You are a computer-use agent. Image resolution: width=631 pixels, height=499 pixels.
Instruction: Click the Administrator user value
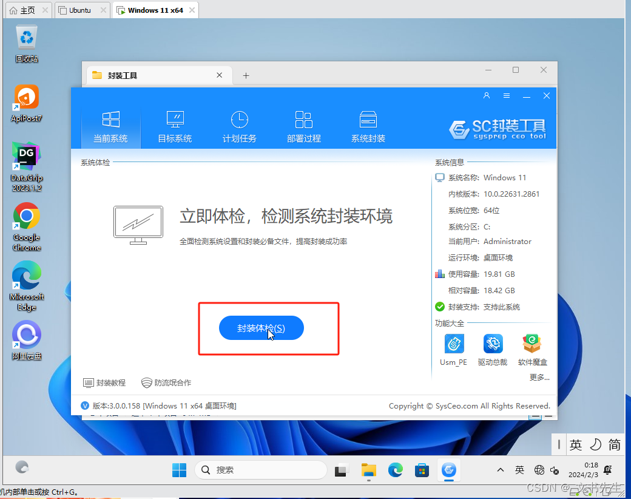(507, 241)
